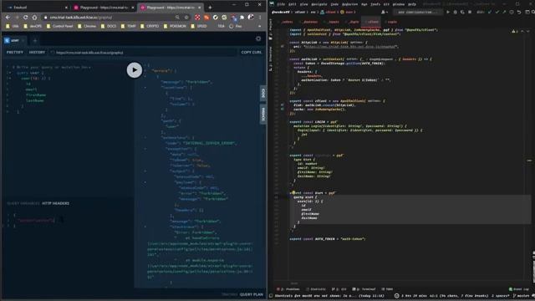This screenshot has height=301, width=535.
Task: Open browser home page
Action: (34, 18)
